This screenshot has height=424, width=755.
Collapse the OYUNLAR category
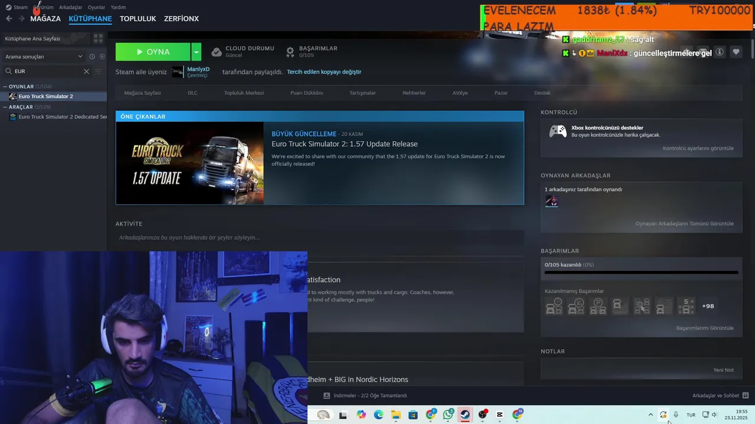coord(5,87)
